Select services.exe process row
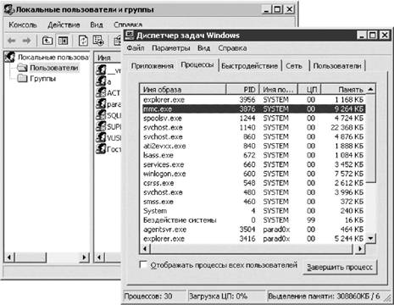Image resolution: width=394 pixels, height=305 pixels. (x=253, y=164)
